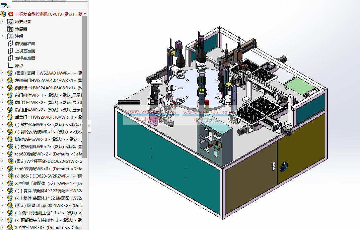The height and width of the screenshot is (230, 360).
Task: Click the 传感器 sensor icon
Action: pyautogui.click(x=10, y=29)
